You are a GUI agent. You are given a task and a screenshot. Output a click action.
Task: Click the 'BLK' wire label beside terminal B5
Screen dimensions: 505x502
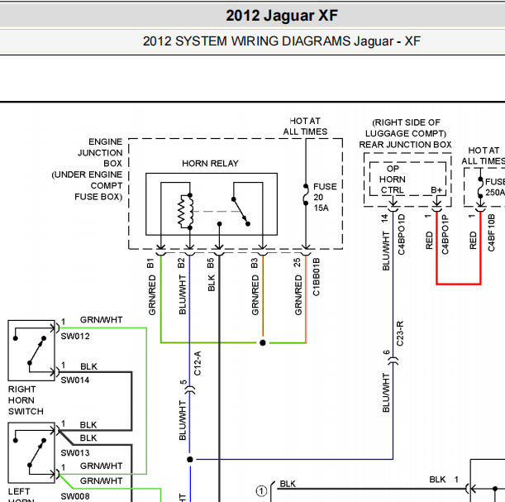point(212,283)
